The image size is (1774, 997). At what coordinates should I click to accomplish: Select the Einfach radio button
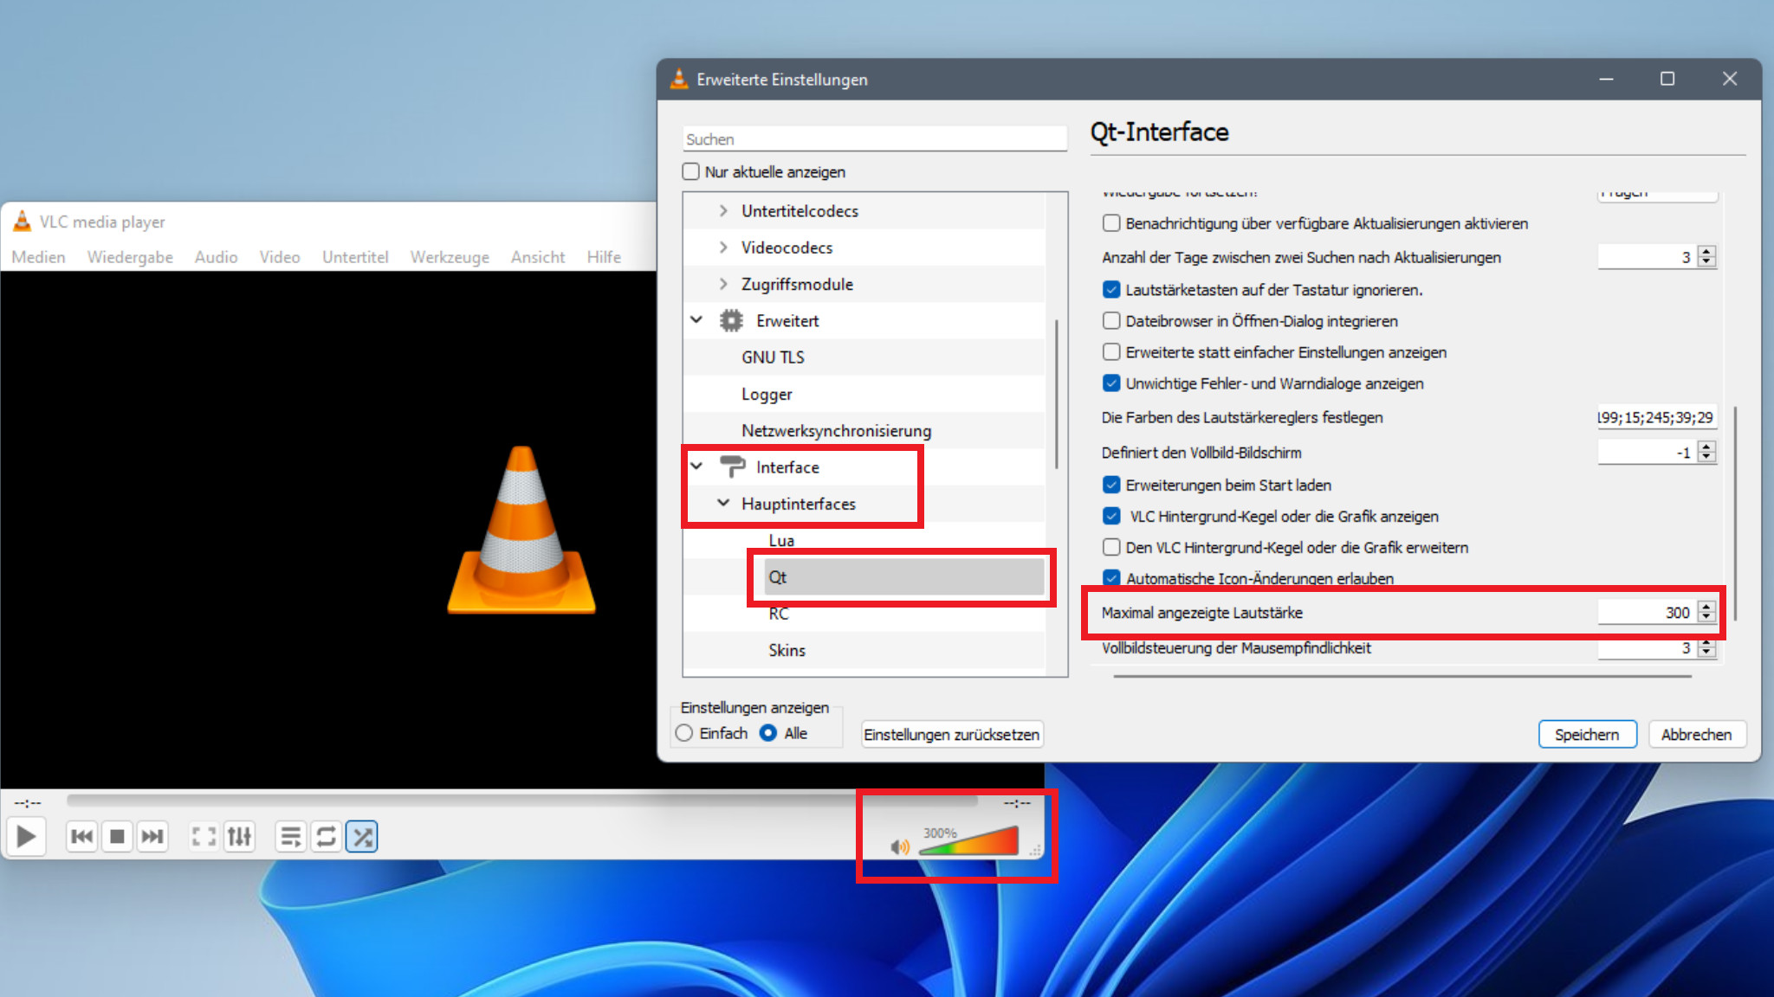(684, 733)
